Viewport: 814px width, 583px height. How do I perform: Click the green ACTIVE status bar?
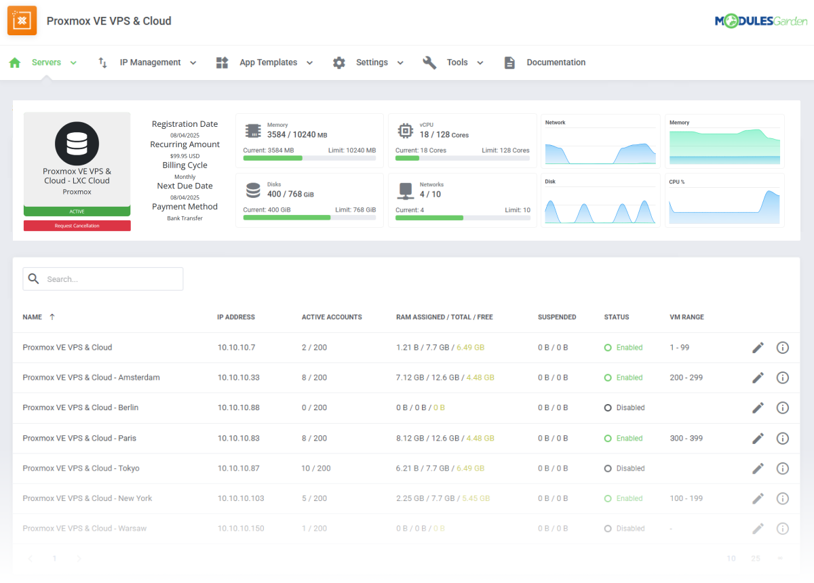(x=77, y=212)
